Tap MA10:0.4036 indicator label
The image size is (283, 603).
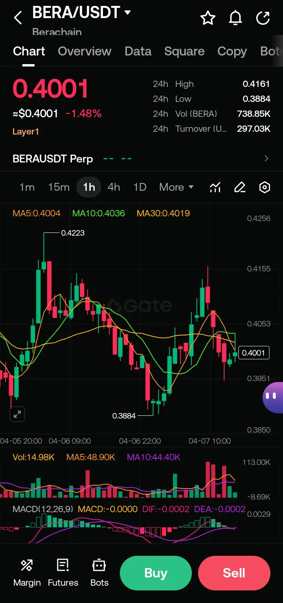(99, 213)
